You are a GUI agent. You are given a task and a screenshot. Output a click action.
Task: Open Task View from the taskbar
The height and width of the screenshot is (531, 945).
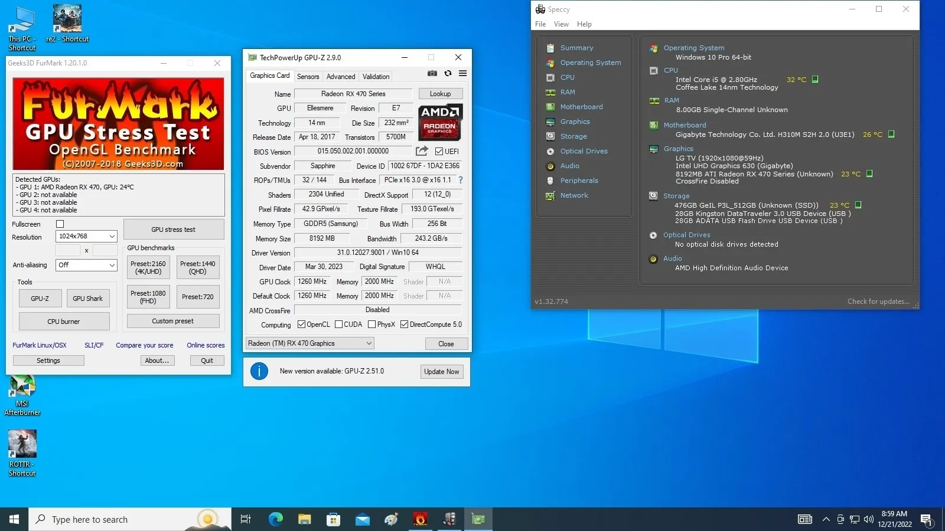(x=246, y=519)
